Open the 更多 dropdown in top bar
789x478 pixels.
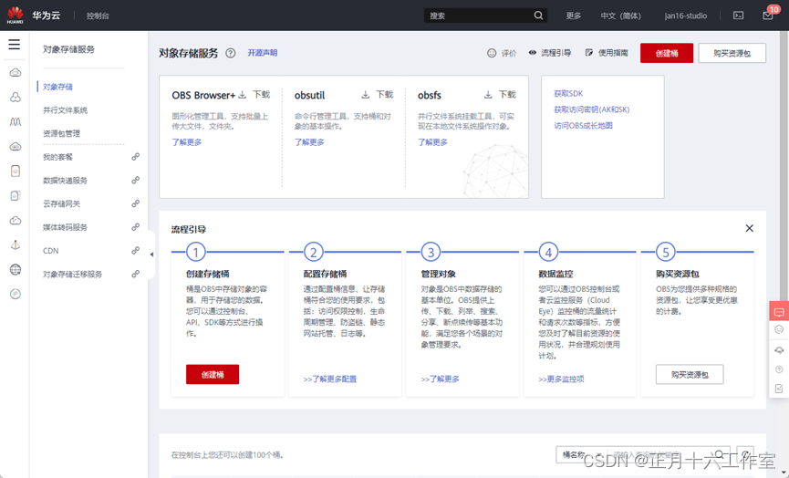tap(573, 16)
